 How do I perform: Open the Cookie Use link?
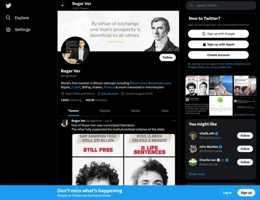[x=224, y=67]
